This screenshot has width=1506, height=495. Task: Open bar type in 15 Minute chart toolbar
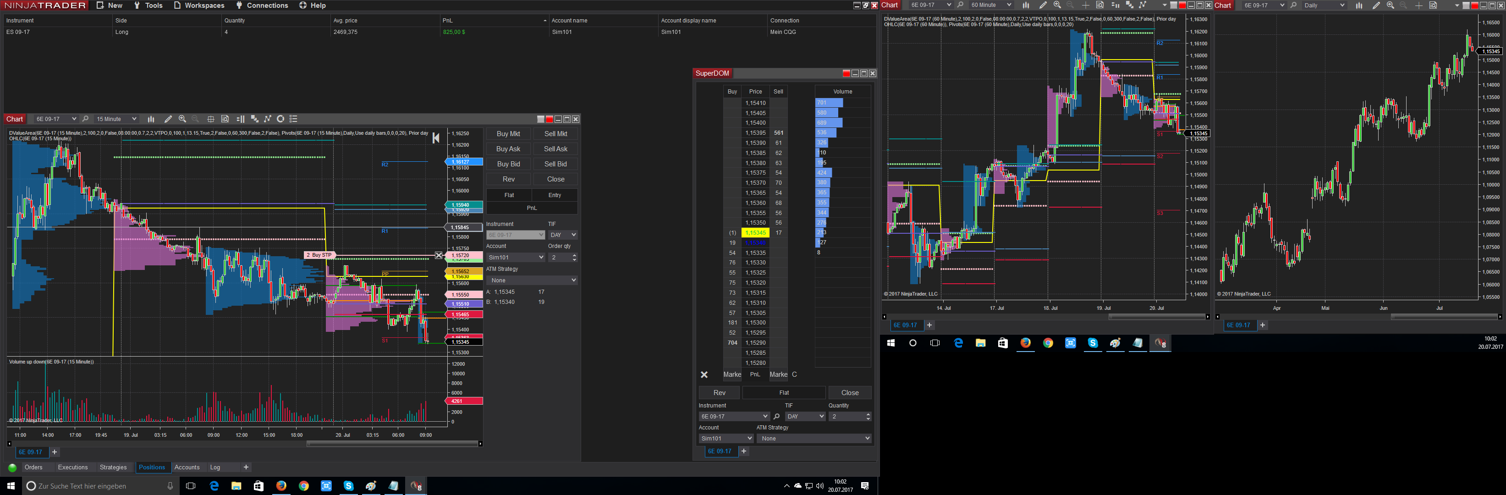151,119
